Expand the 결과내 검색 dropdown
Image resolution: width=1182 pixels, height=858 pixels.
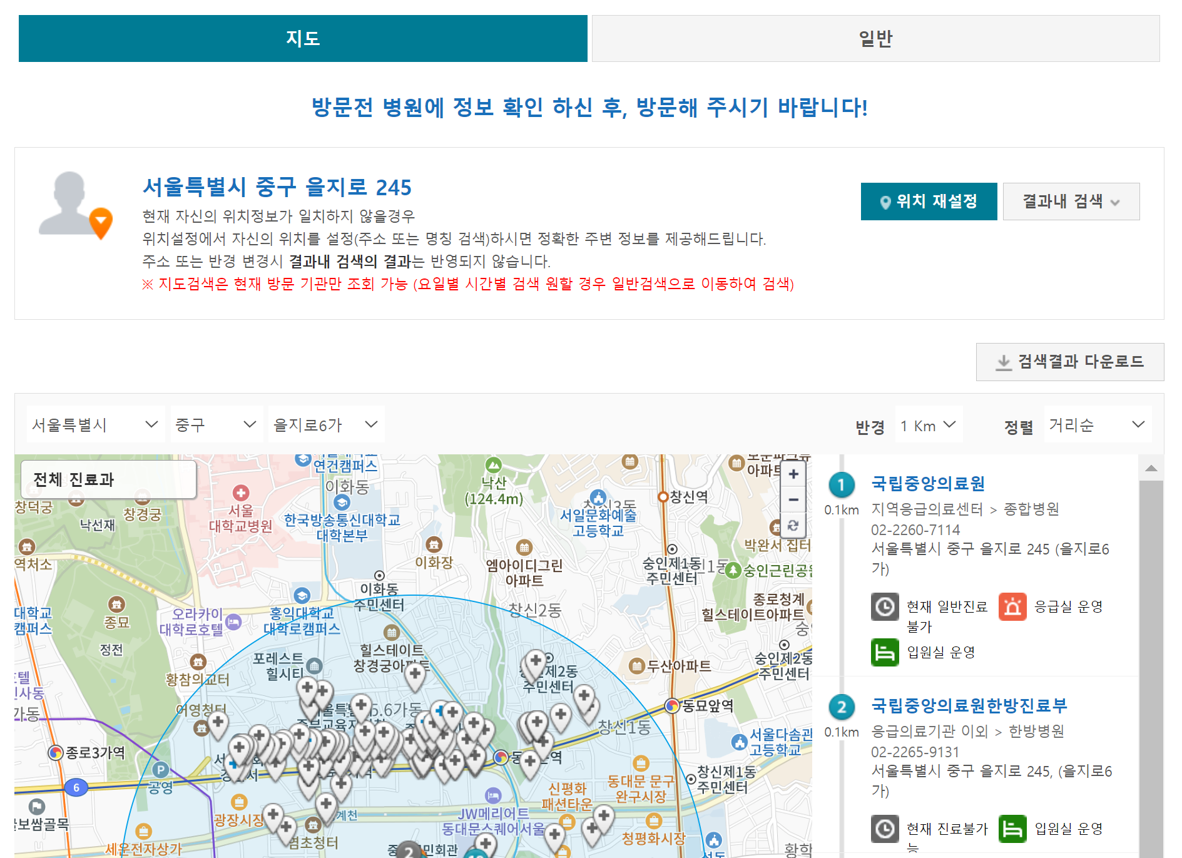coord(1071,202)
